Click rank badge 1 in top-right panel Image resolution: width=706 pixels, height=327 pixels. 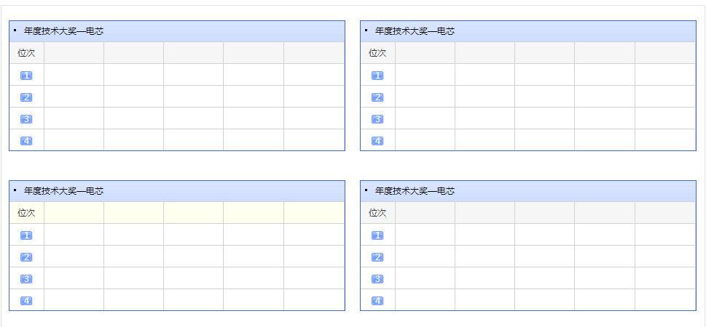[377, 76]
